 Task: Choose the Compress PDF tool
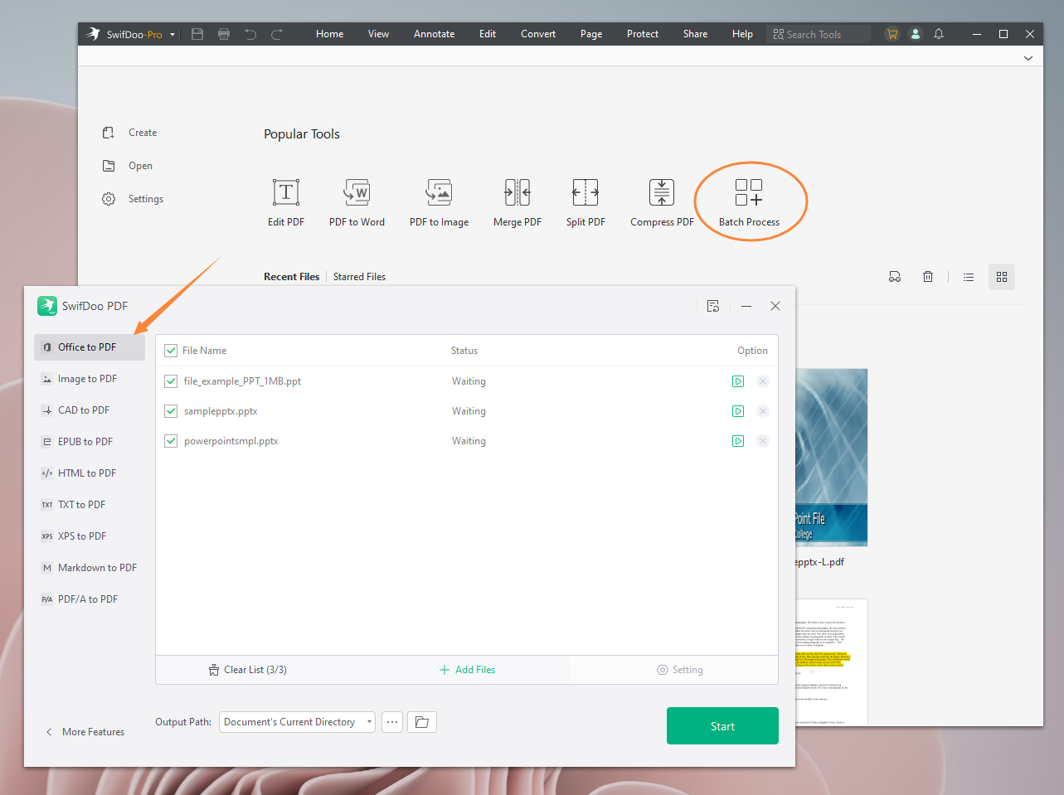coord(662,202)
